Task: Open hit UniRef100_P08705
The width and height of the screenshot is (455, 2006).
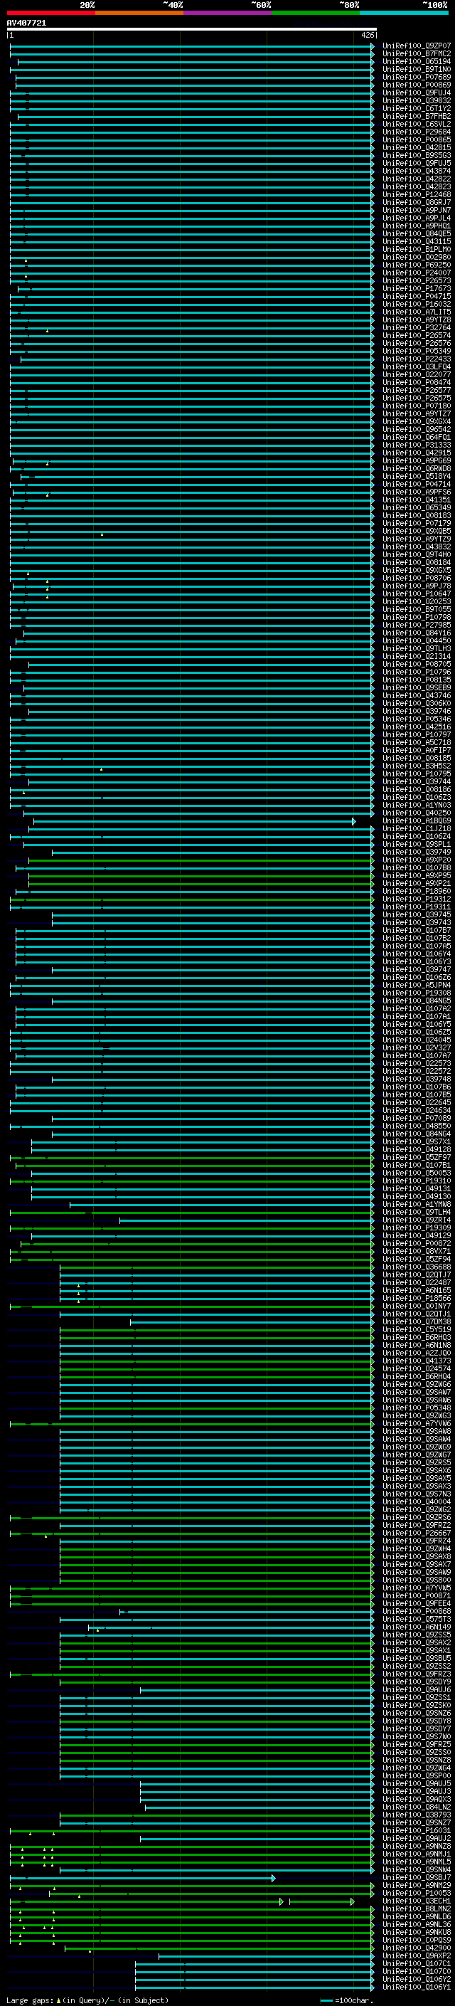Action: [x=417, y=664]
